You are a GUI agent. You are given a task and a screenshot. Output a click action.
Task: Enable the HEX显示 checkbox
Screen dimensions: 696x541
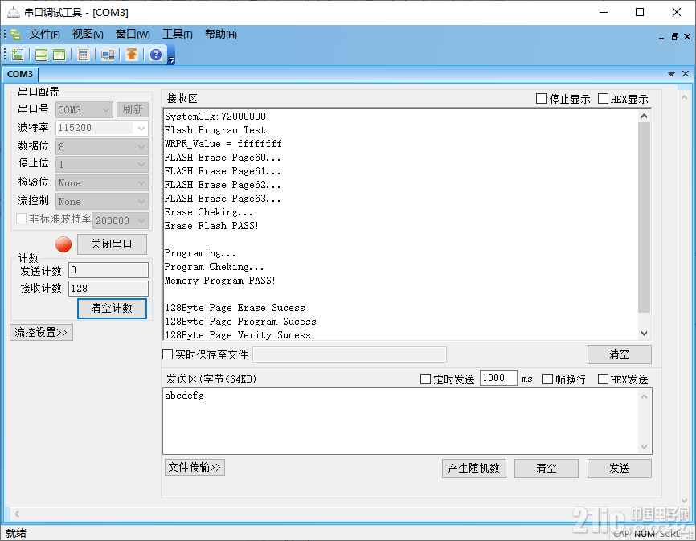pos(603,99)
